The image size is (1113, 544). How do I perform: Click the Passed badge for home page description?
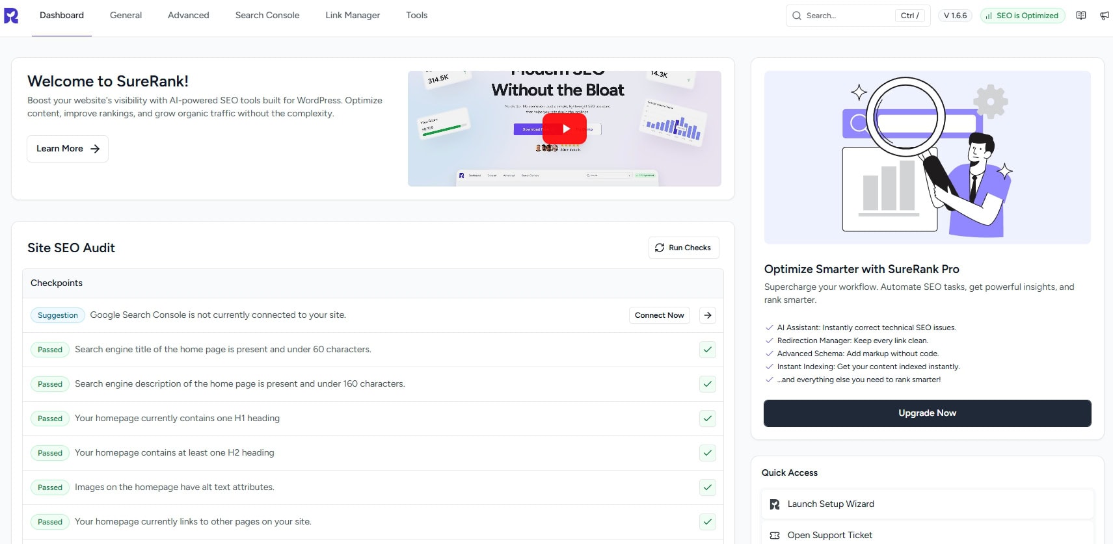click(50, 384)
